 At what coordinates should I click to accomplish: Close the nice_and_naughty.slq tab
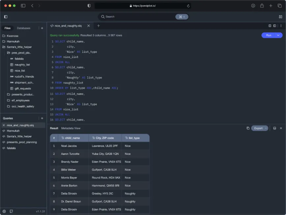[x=88, y=26]
